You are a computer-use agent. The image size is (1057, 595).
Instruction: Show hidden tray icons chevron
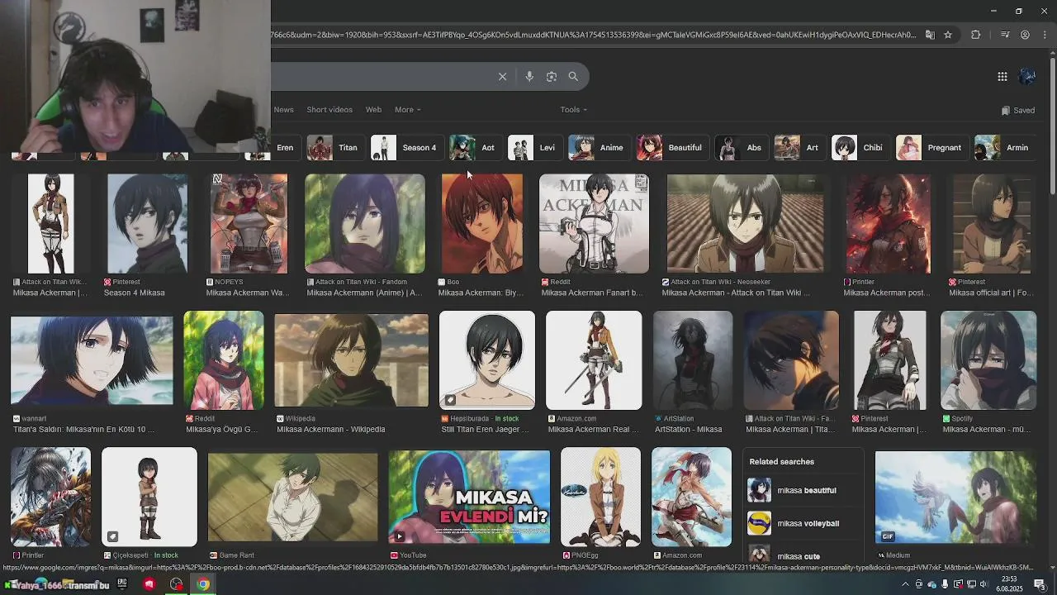coord(905,584)
